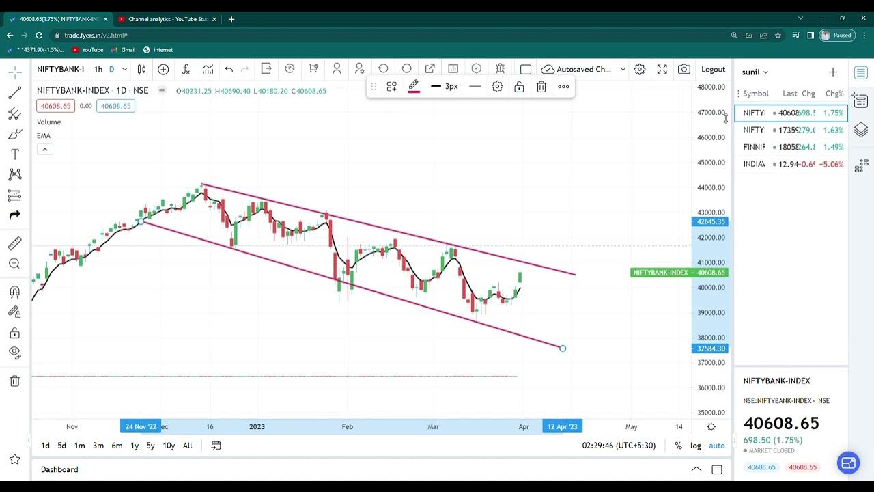The height and width of the screenshot is (492, 874).
Task: Open the fx Indicators menu
Action: coord(186,69)
